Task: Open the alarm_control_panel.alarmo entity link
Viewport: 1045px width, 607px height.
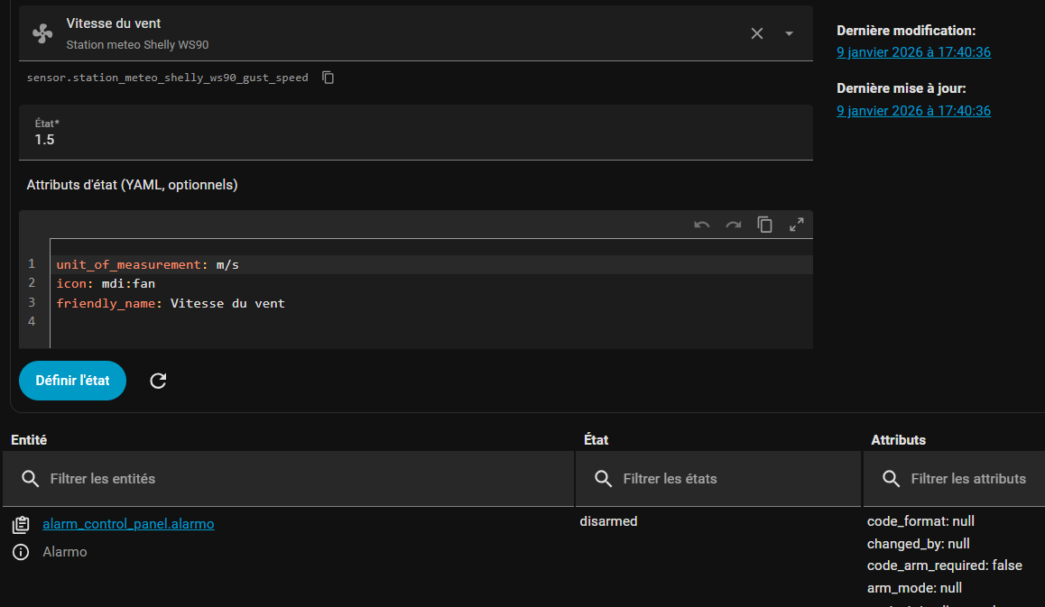Action: (128, 524)
